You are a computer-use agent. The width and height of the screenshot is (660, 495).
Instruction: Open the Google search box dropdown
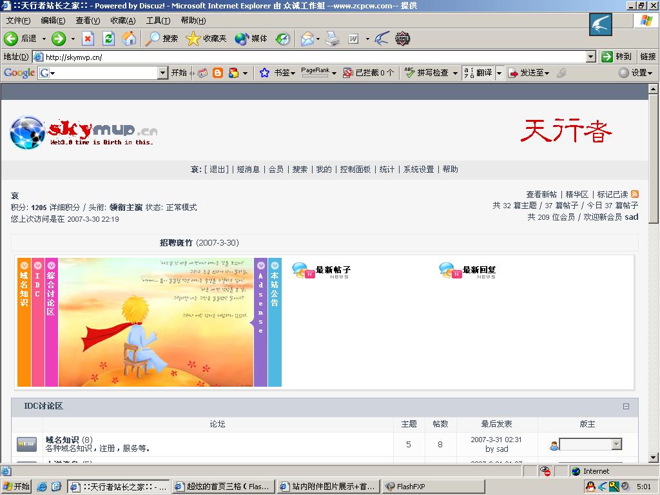click(163, 73)
